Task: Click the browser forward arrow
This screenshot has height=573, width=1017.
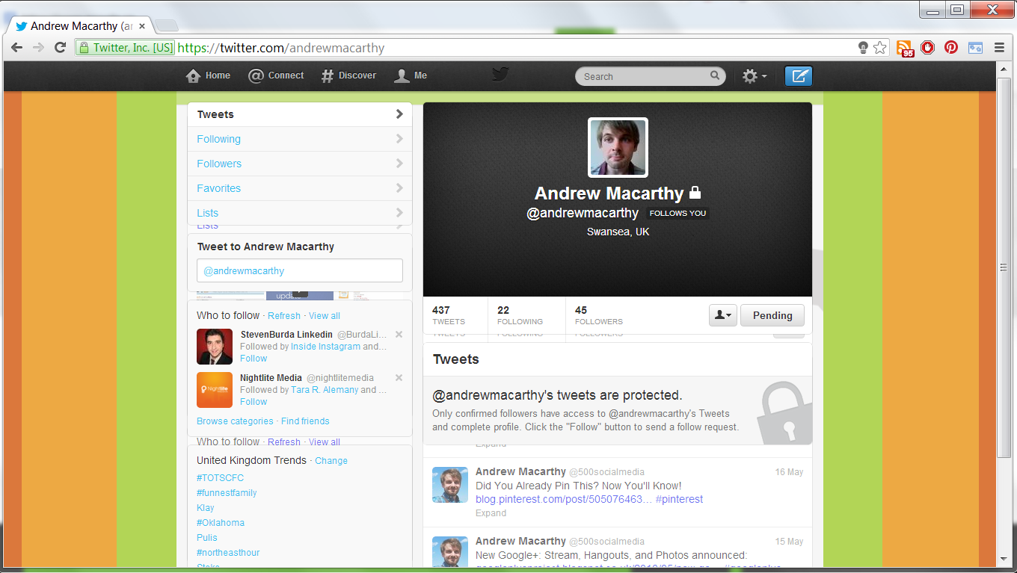Action: tap(38, 48)
